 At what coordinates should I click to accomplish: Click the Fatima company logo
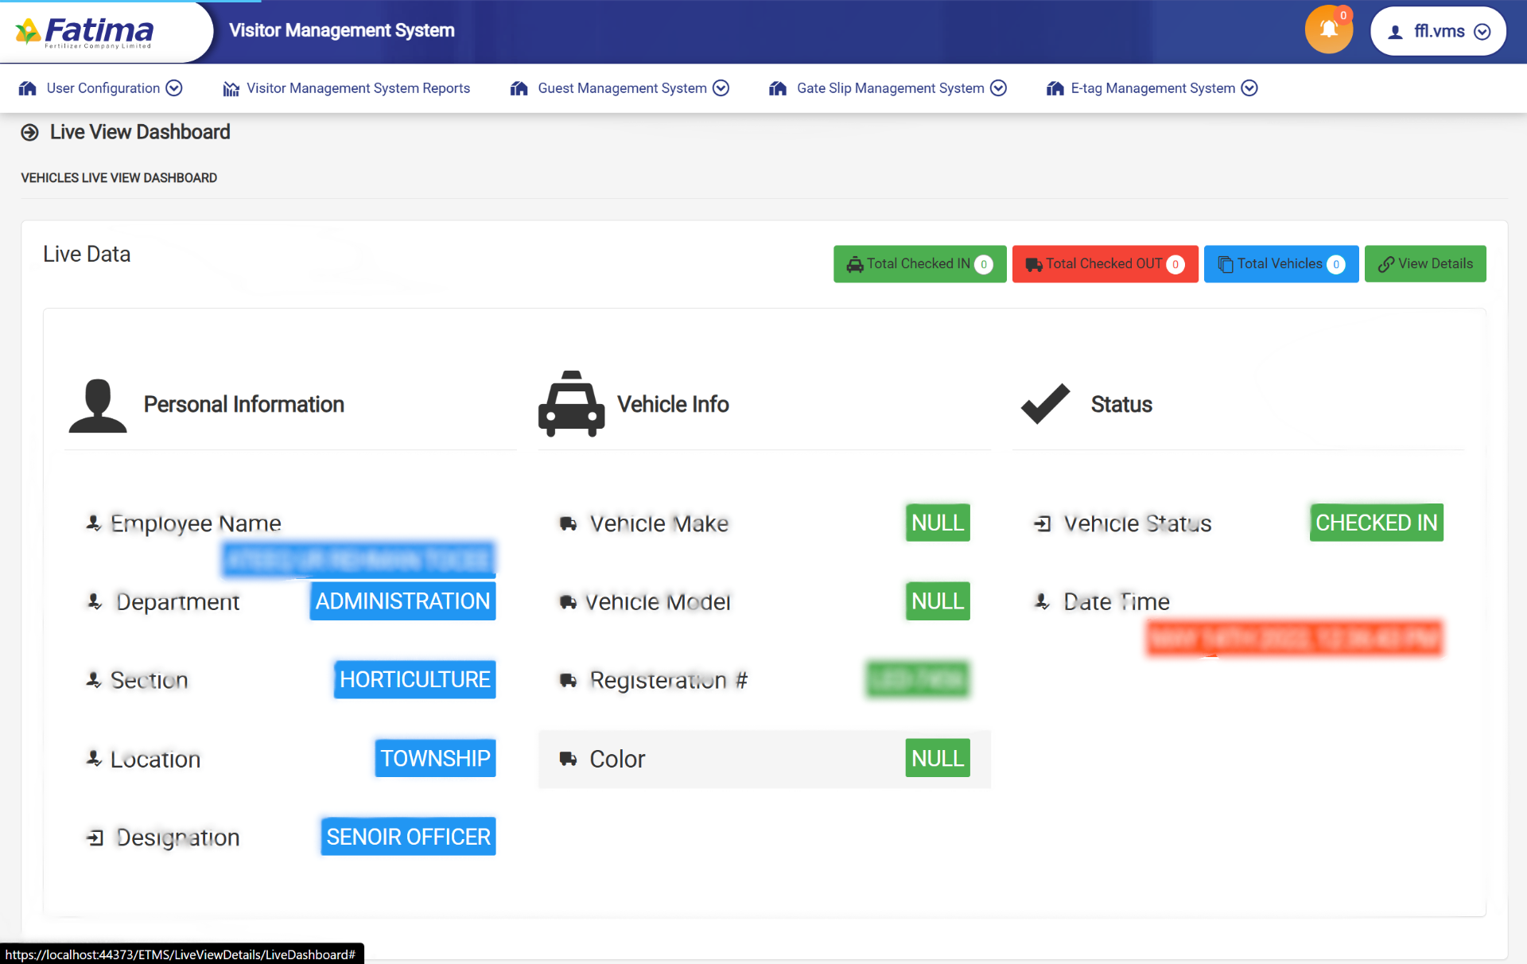pyautogui.click(x=85, y=32)
